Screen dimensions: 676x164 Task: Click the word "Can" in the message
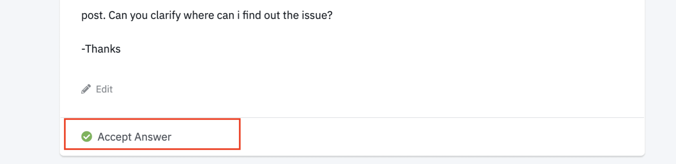coord(117,16)
